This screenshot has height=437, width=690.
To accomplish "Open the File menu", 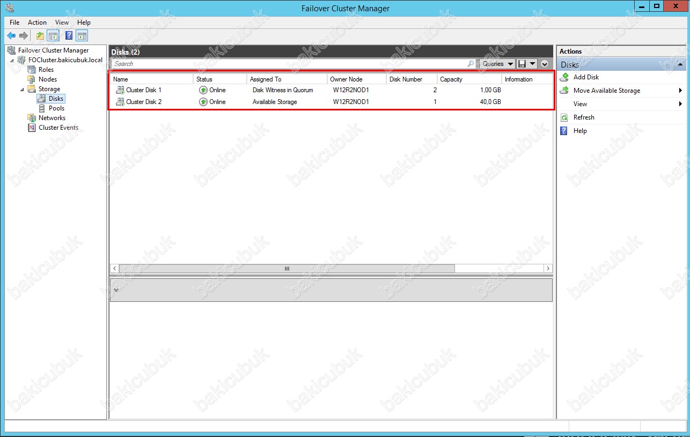I will coord(14,23).
